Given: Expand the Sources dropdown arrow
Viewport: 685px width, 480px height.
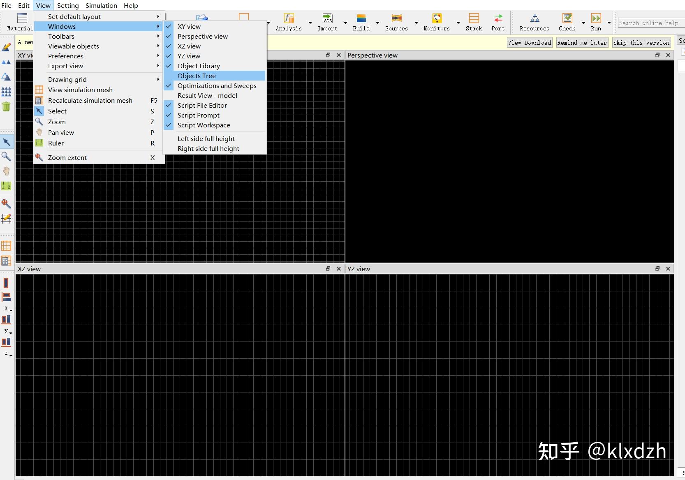Looking at the screenshot, I should (x=416, y=23).
